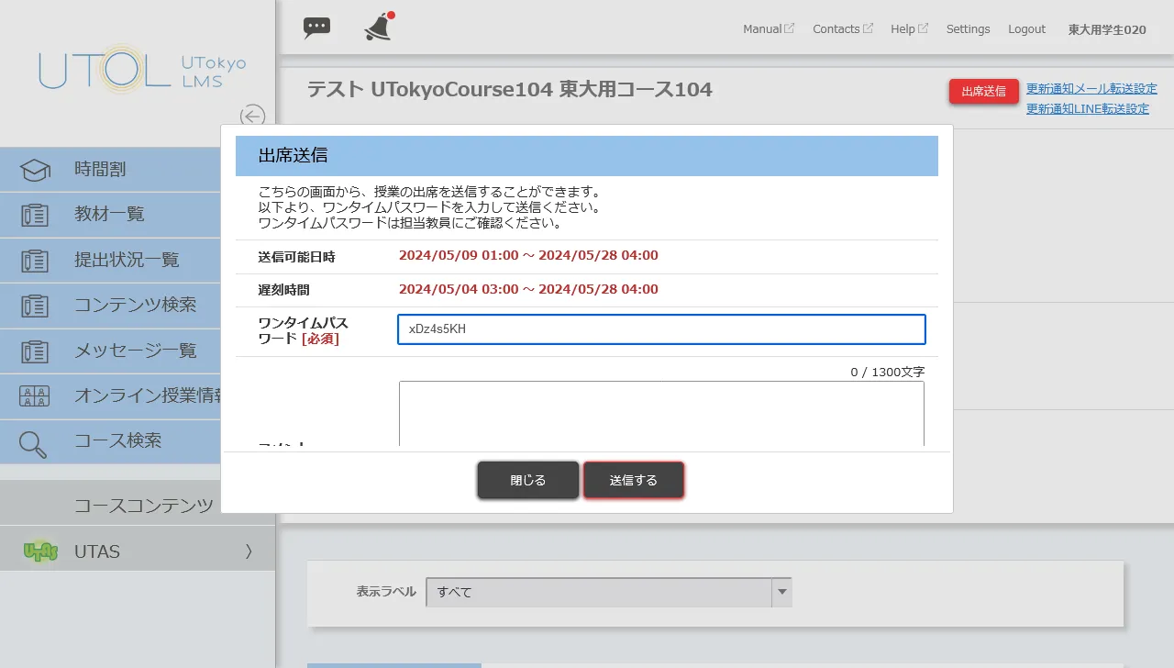Click the circular back arrow icon
The width and height of the screenshot is (1174, 668).
click(x=252, y=117)
